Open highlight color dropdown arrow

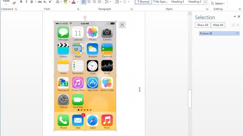coord(69,2)
